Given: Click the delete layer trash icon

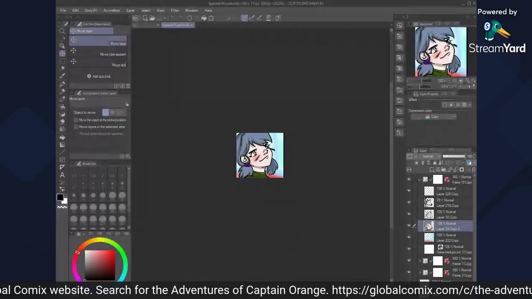Looking at the screenshot, I should [x=473, y=169].
